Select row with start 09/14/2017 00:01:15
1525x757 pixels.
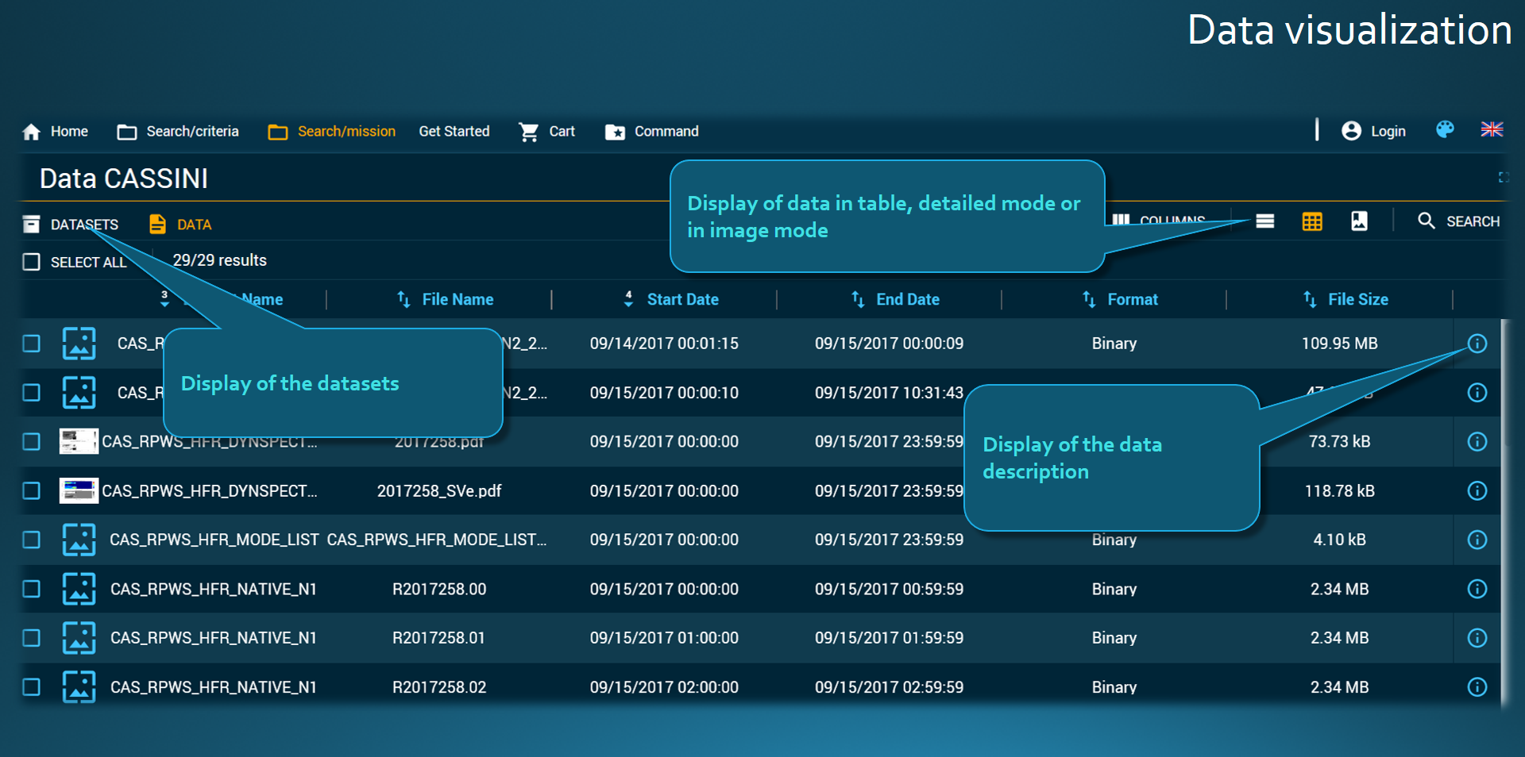[31, 344]
